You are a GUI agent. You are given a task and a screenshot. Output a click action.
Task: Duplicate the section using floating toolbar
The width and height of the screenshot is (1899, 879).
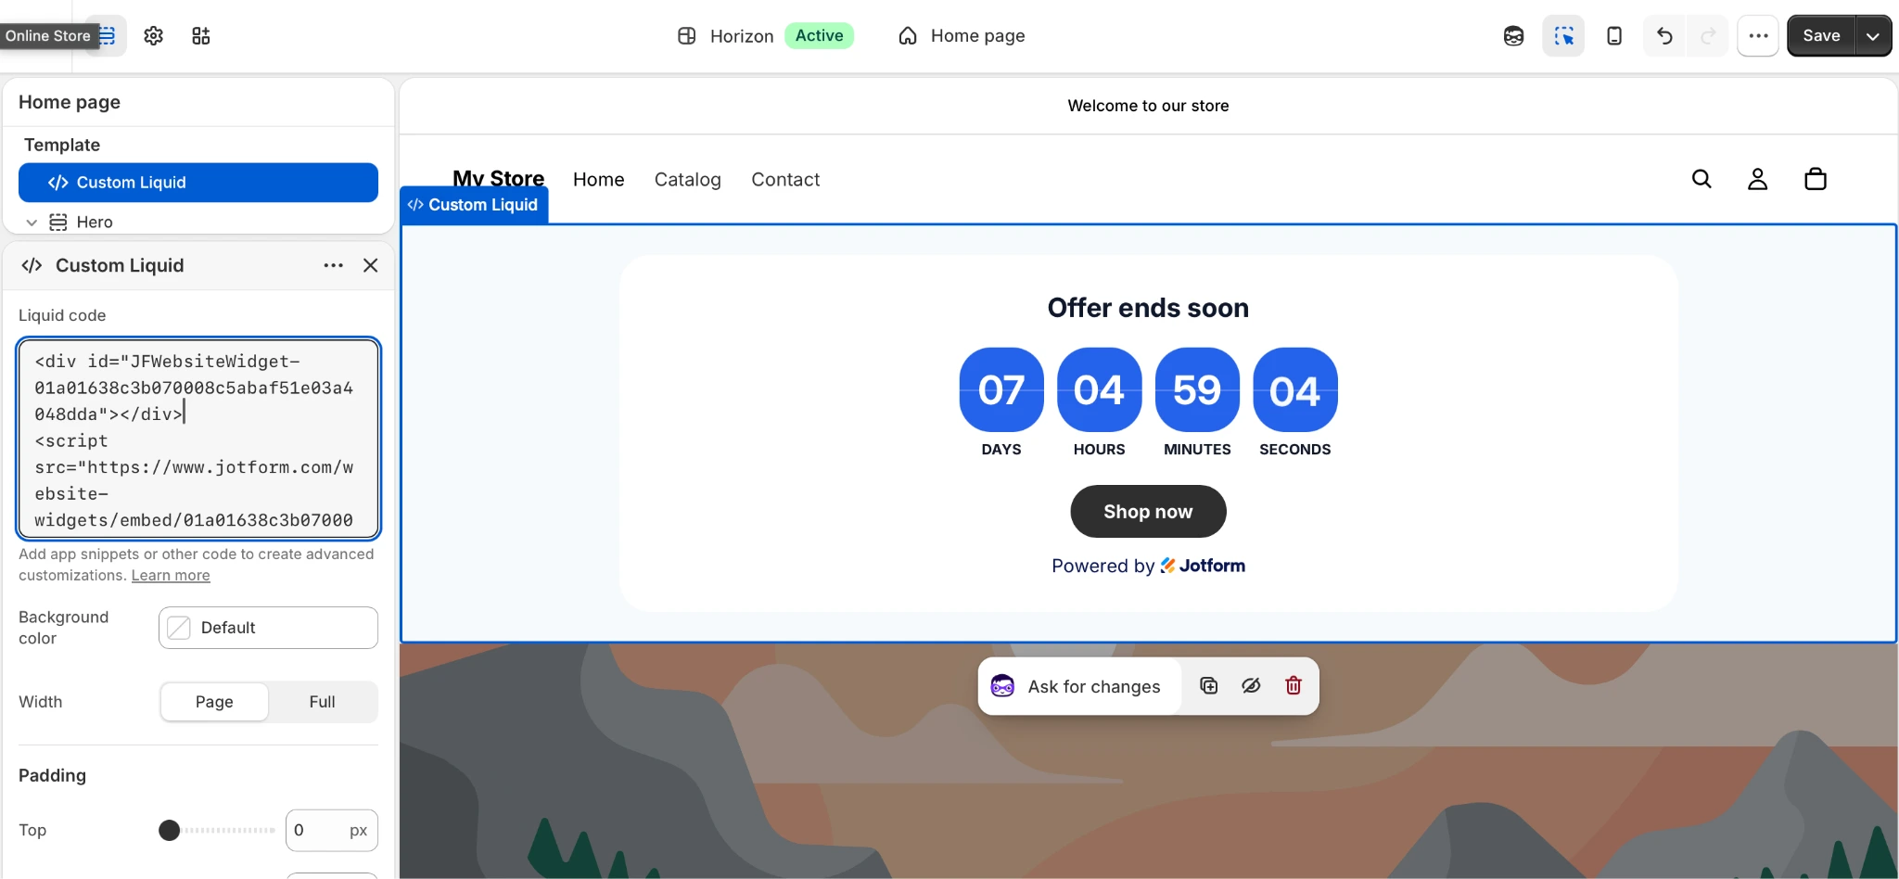pyautogui.click(x=1209, y=686)
